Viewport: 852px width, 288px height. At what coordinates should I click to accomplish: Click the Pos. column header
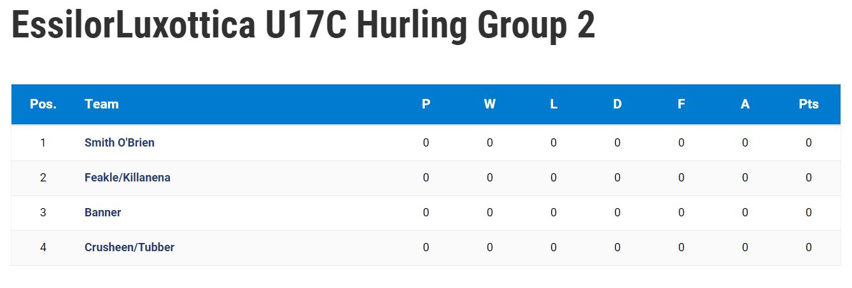(x=43, y=104)
